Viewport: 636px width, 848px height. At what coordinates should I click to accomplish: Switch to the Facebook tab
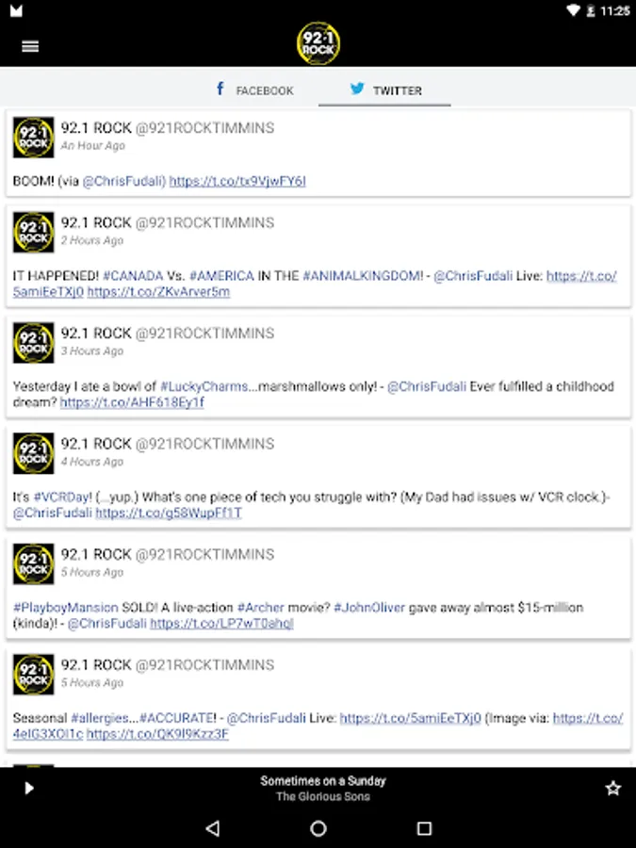[x=254, y=90]
